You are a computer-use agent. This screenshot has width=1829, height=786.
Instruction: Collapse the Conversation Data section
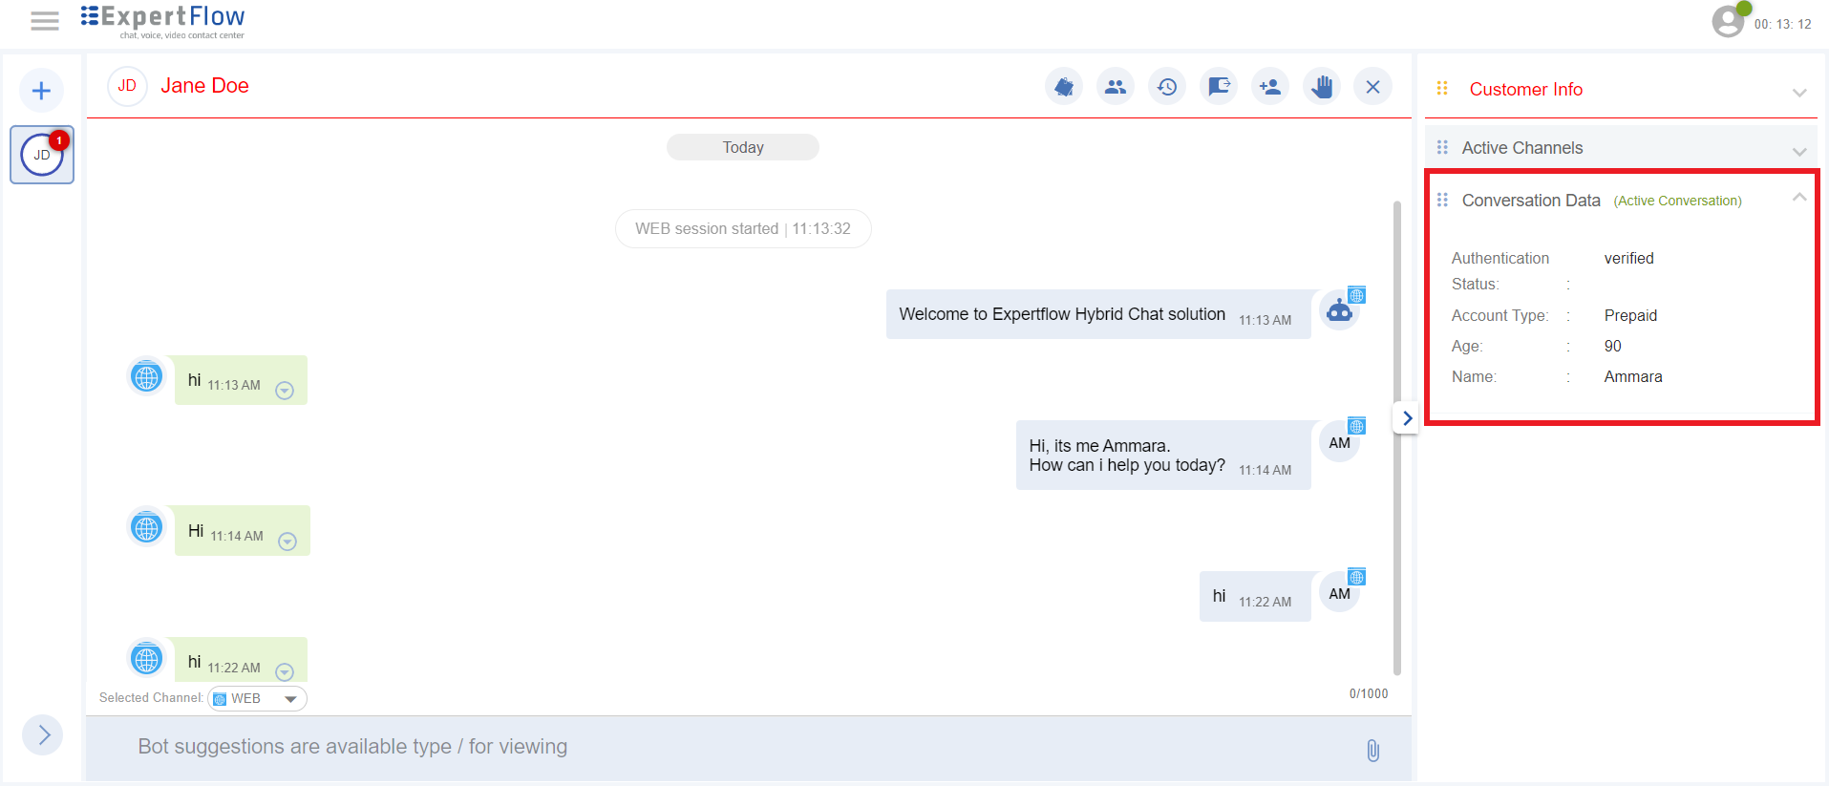tap(1798, 198)
